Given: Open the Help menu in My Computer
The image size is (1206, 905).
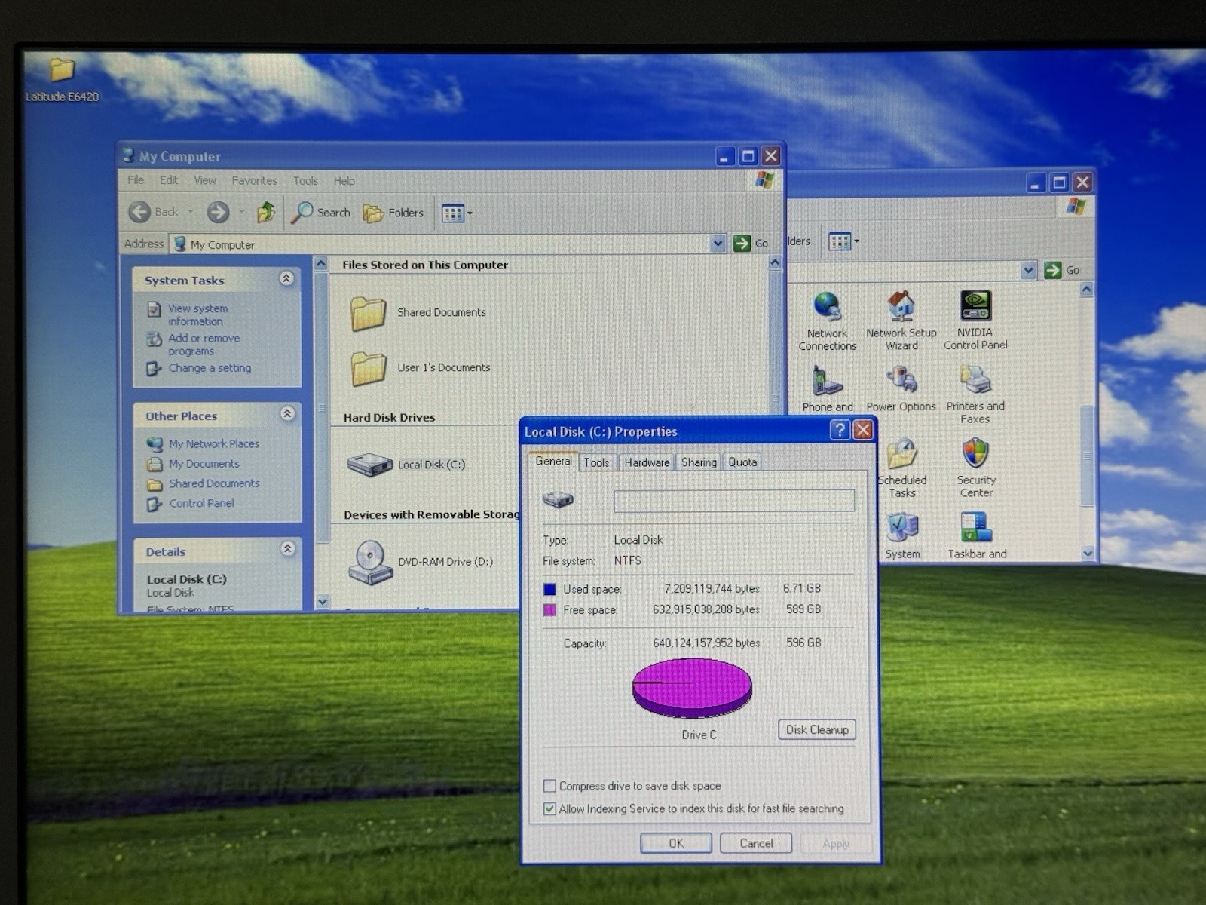Looking at the screenshot, I should [x=344, y=180].
